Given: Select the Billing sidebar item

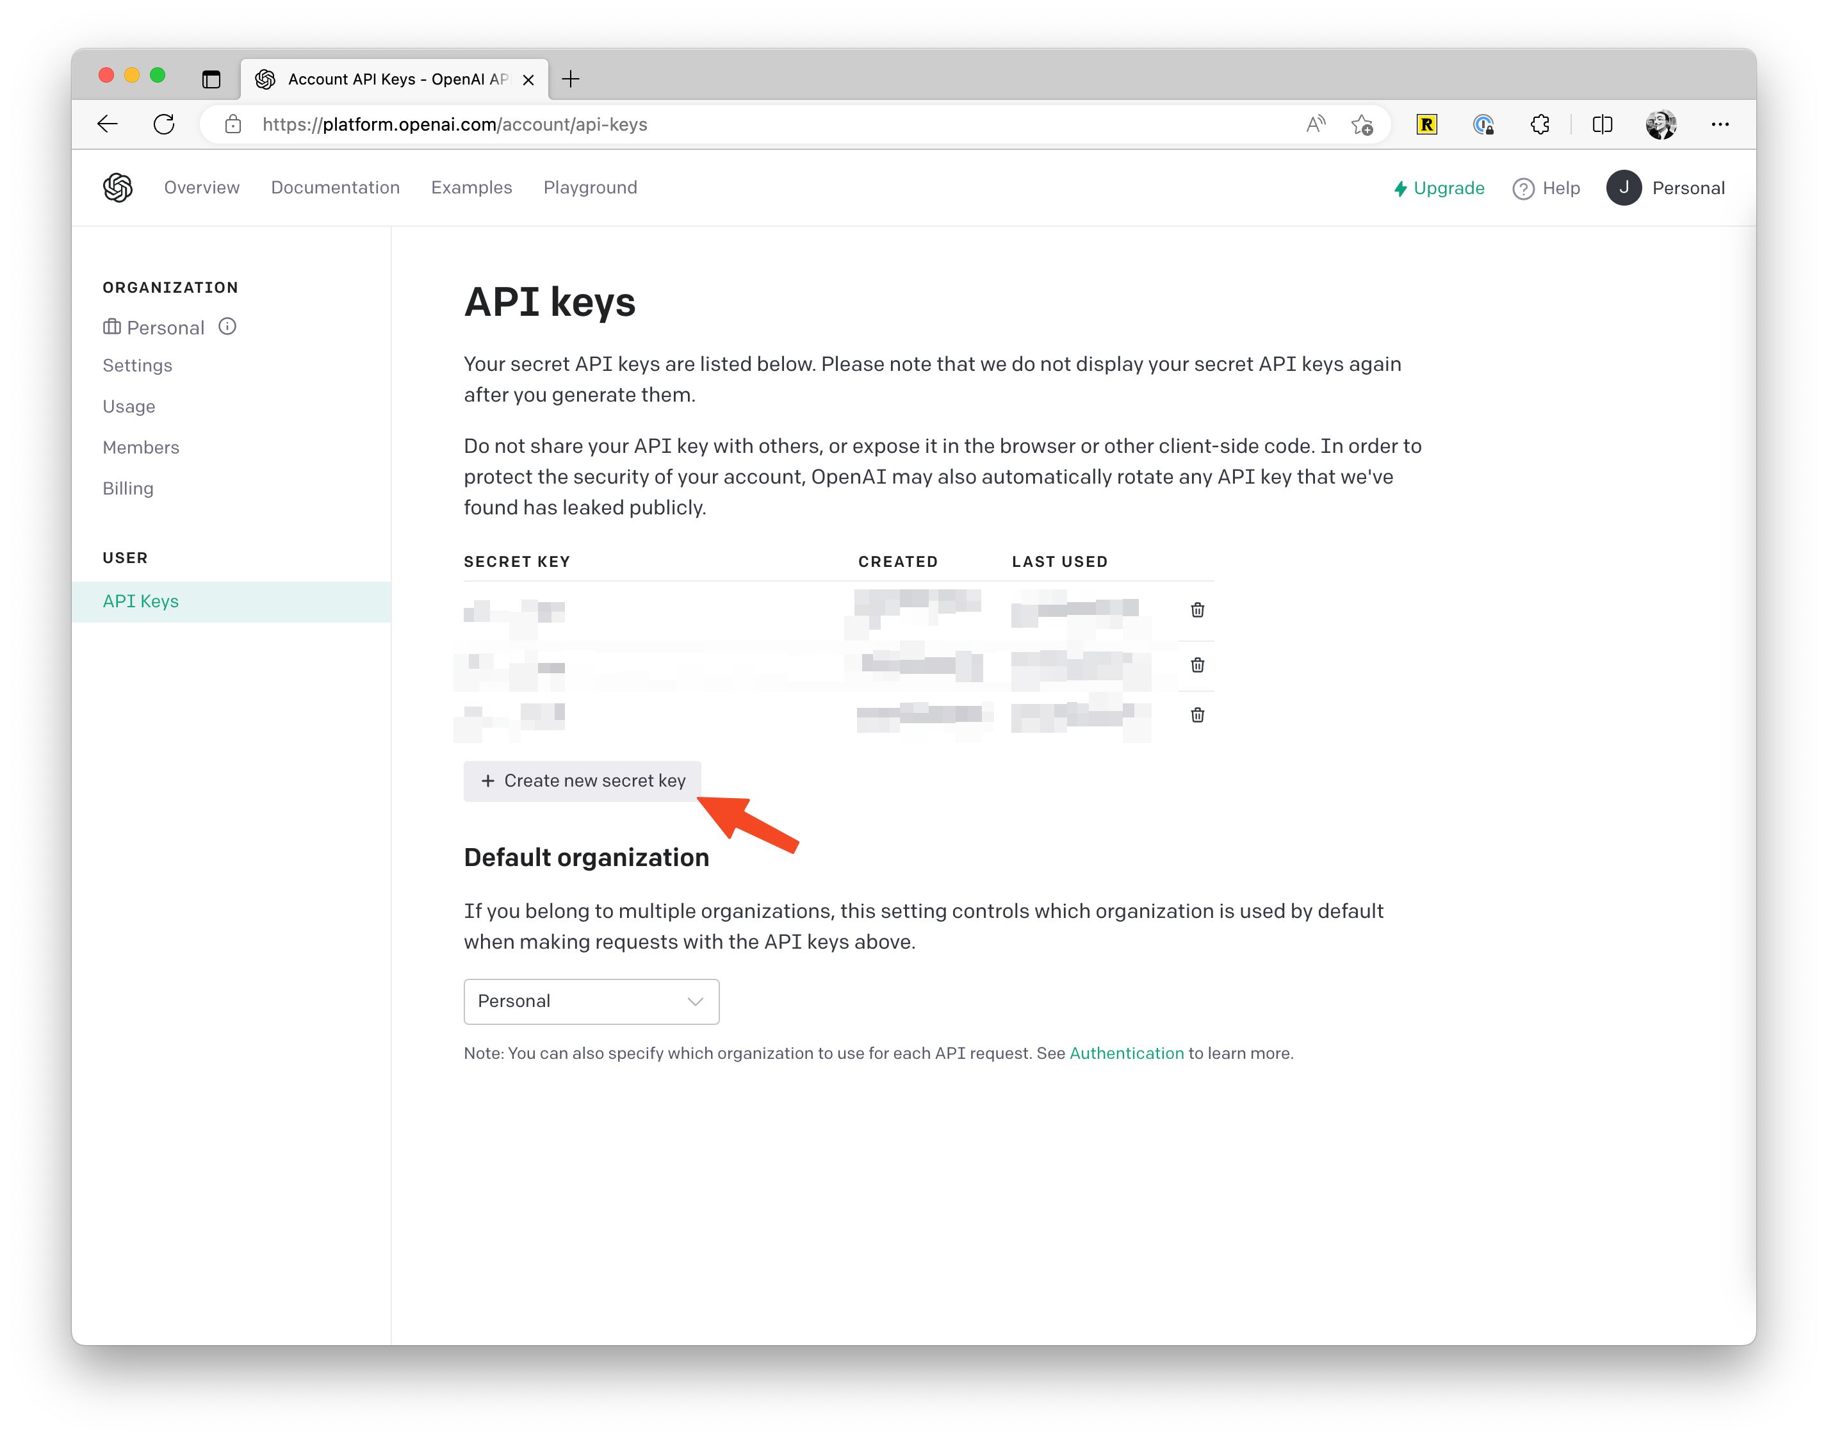Looking at the screenshot, I should coord(126,487).
